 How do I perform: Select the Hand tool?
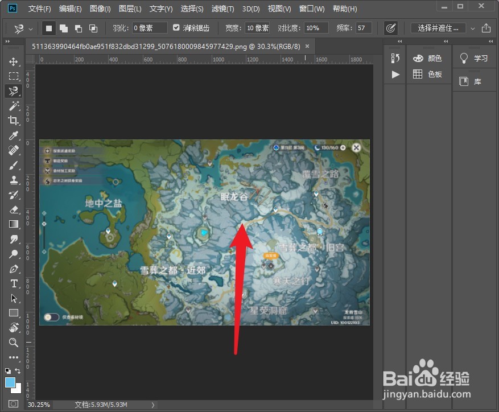coord(13,328)
